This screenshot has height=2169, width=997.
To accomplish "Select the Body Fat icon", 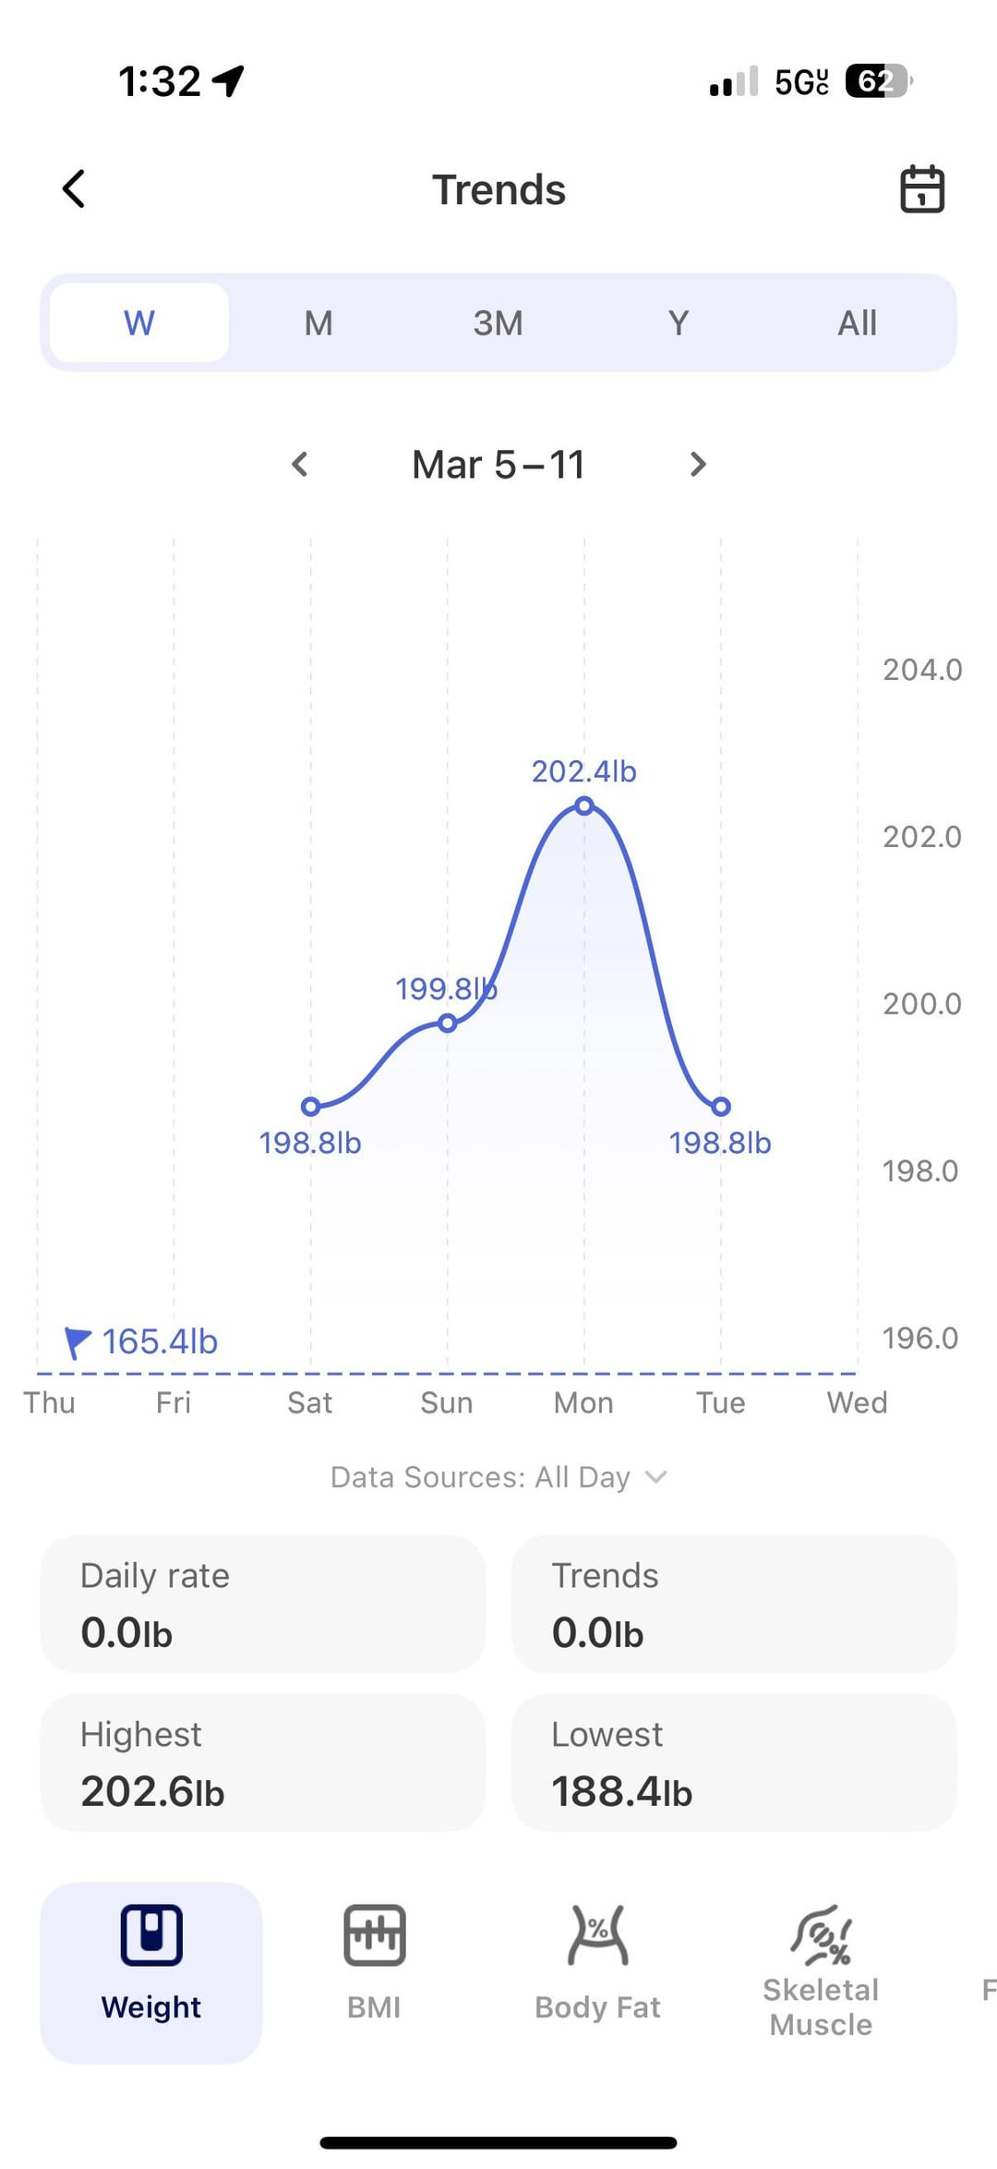I will click(x=597, y=1933).
